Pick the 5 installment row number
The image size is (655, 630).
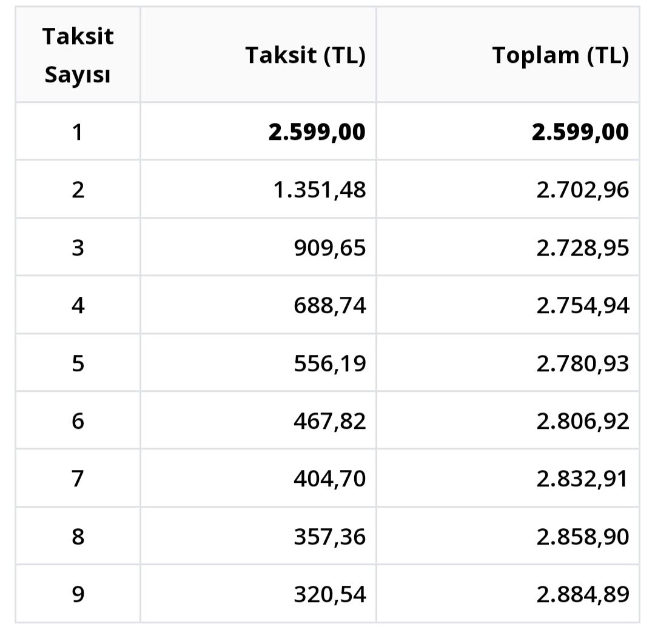point(78,363)
